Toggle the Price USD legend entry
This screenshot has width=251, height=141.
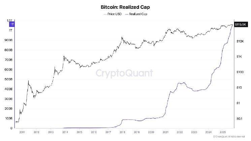(115, 14)
